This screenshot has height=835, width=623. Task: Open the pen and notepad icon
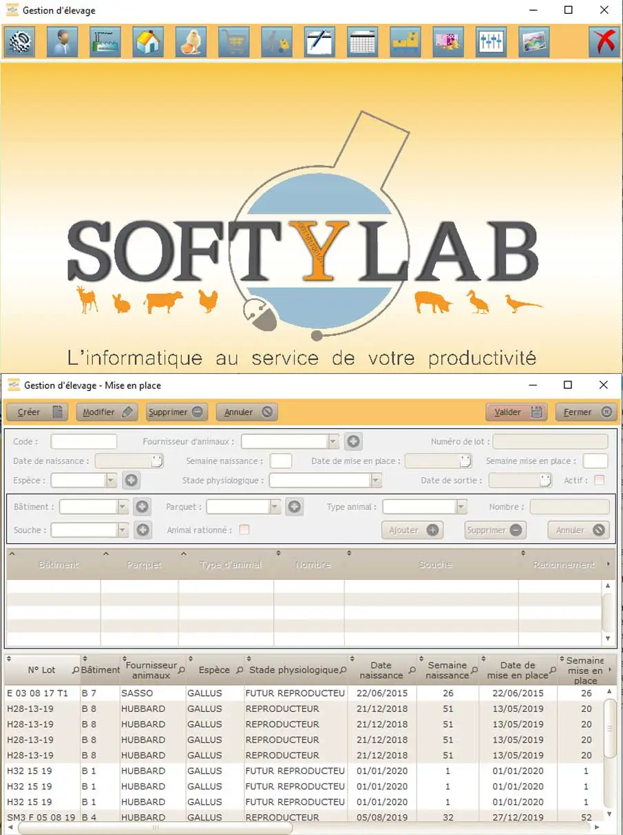[x=319, y=42]
